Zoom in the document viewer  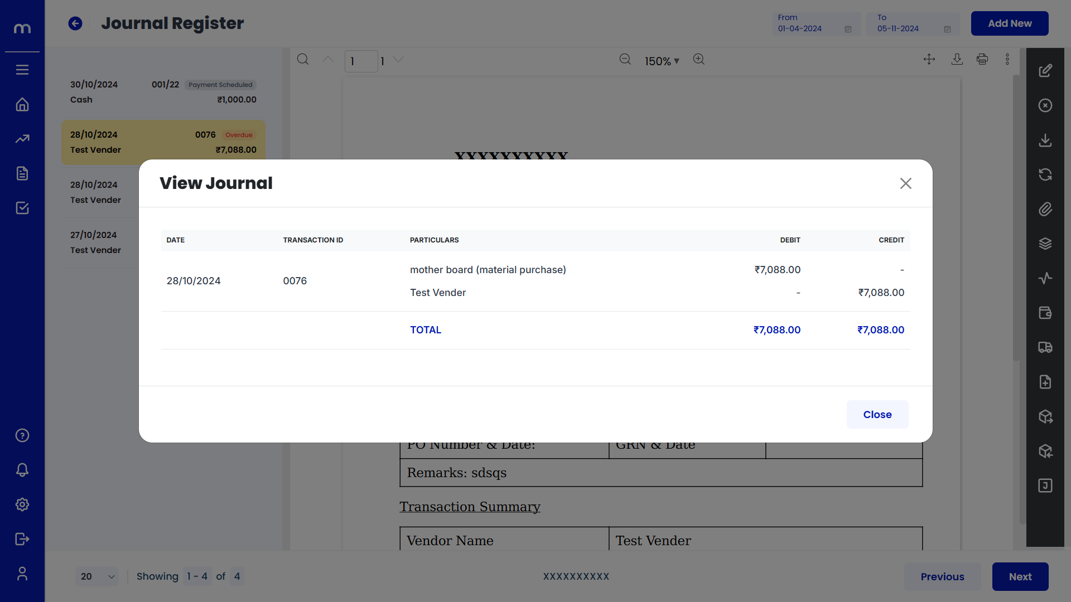pyautogui.click(x=698, y=59)
